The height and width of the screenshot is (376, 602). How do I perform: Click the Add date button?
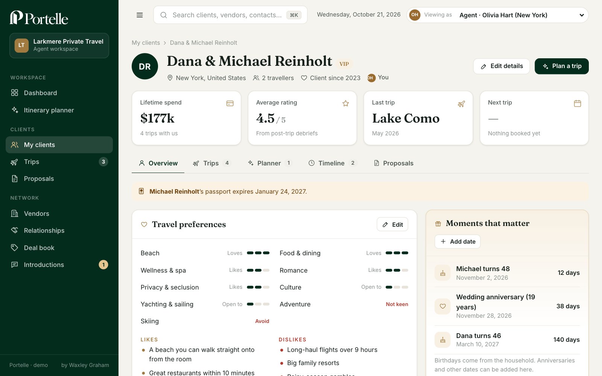(x=458, y=241)
